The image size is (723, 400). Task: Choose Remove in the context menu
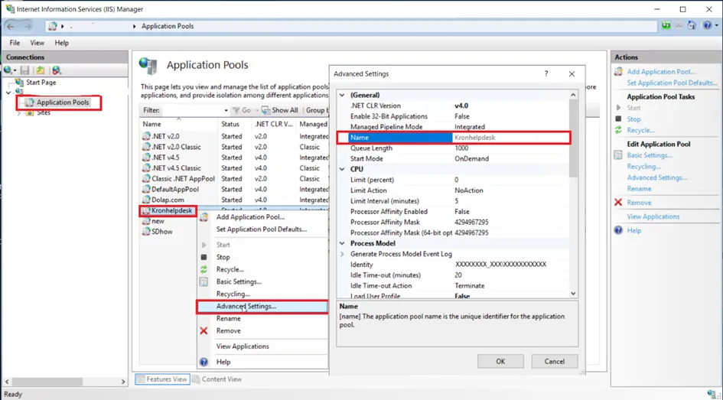tap(228, 331)
